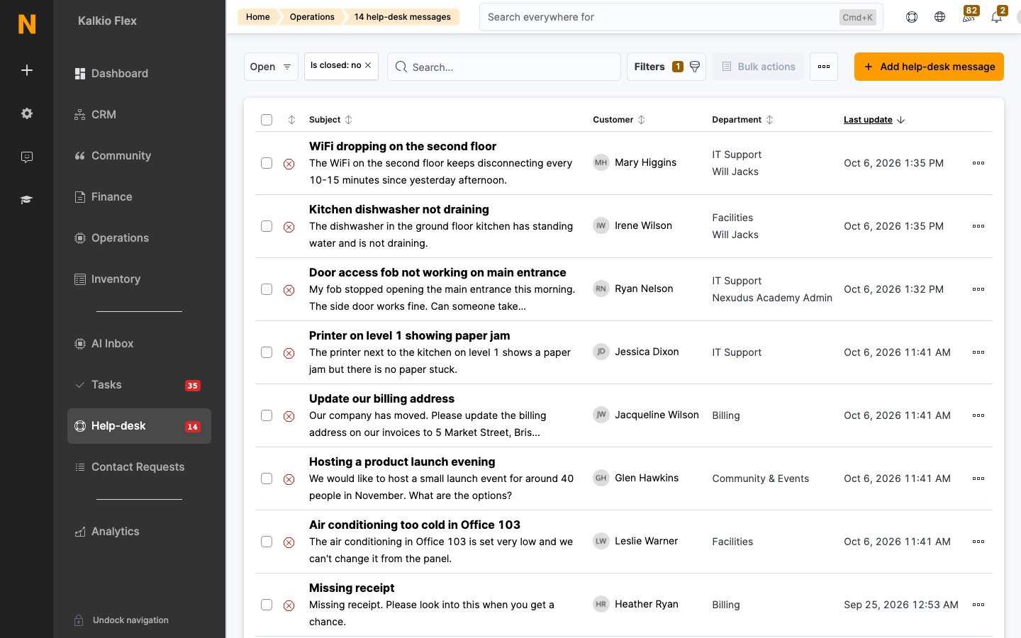Open the Tasks sidebar item
The height and width of the screenshot is (638, 1021).
tap(139, 385)
